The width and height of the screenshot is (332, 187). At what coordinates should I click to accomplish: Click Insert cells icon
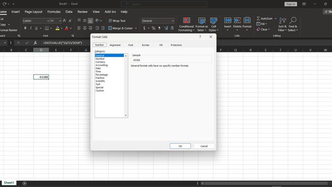(228, 20)
